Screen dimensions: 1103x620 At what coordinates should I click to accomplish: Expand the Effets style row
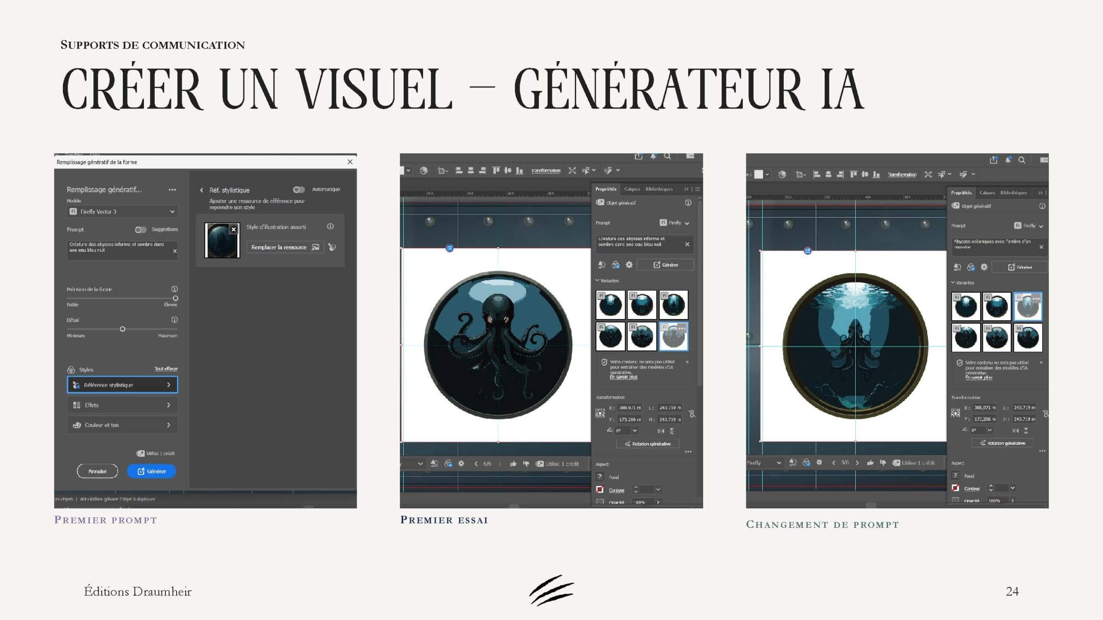[x=122, y=405]
